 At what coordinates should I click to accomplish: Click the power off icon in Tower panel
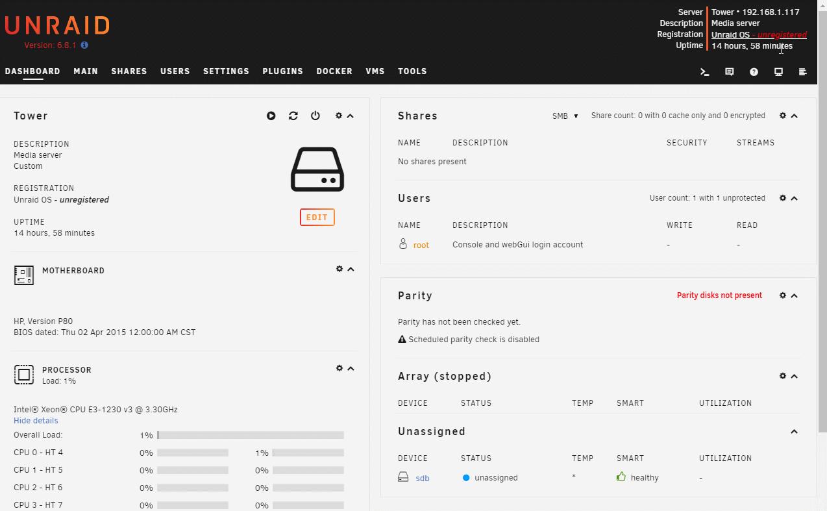click(x=315, y=116)
